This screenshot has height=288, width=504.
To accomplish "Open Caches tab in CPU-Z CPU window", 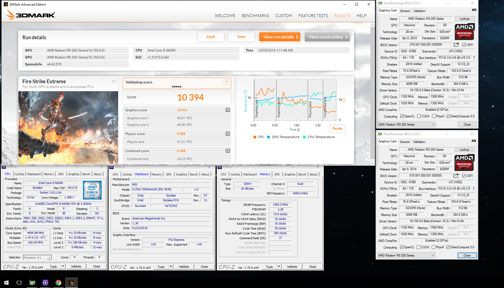I will [x=19, y=174].
